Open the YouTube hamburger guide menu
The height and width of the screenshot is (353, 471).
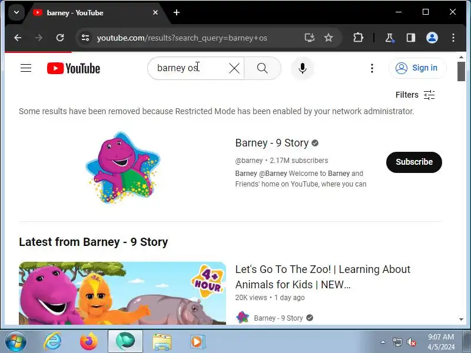coord(26,68)
